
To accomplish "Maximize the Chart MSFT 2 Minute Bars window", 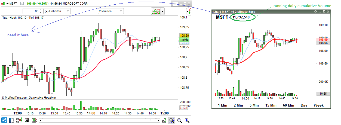I will point(324,12).
